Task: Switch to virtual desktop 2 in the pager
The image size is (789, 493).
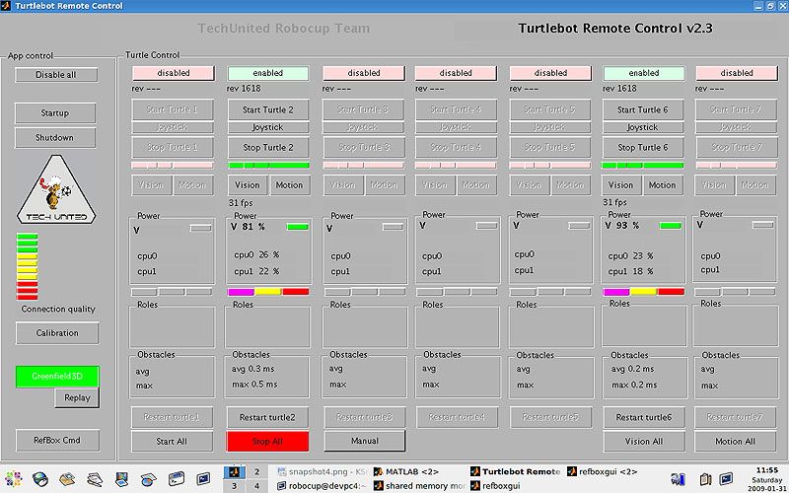Action: (257, 471)
